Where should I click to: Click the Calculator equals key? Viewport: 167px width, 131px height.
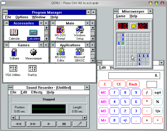coord(158,120)
